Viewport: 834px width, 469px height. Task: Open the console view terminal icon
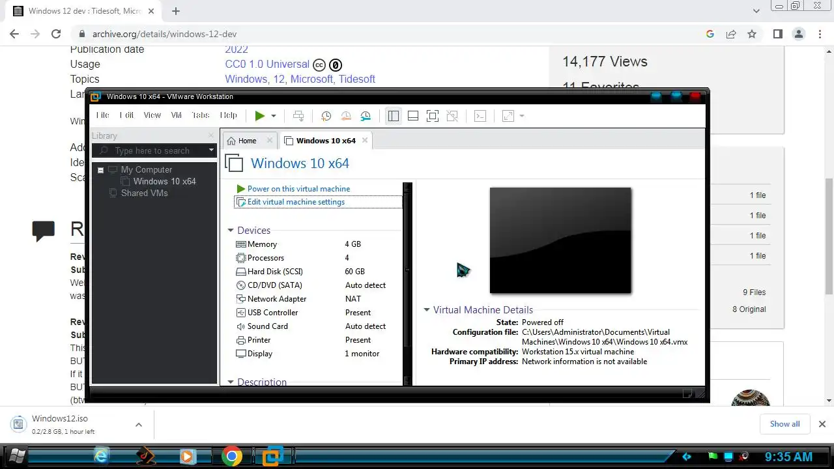coord(480,116)
